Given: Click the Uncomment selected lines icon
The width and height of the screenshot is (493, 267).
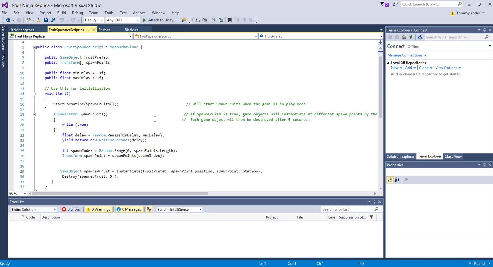Looking at the screenshot, I should click(x=221, y=20).
